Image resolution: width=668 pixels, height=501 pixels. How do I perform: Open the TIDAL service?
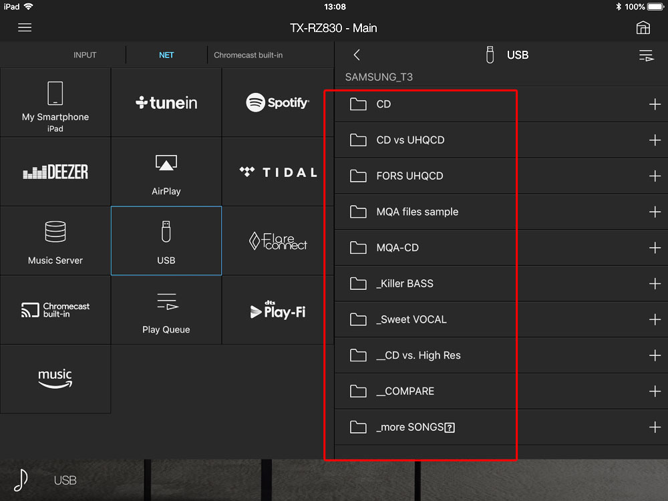coord(277,172)
